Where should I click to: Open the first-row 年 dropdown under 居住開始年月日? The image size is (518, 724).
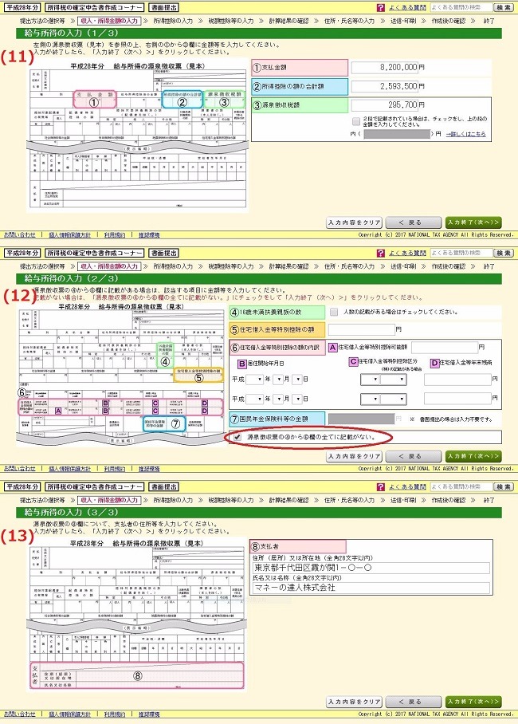coord(254,380)
